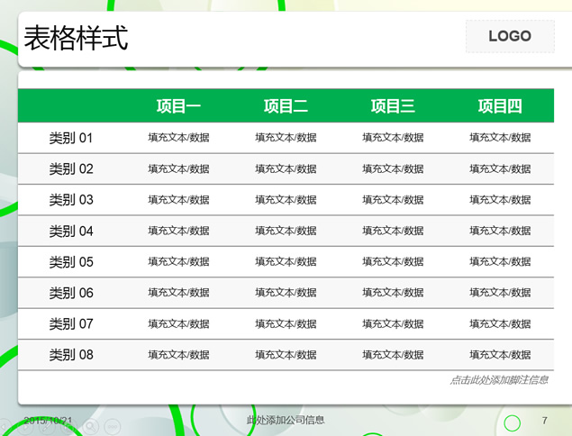Screen dimensions: 572x436
Task: Select 类别 05 cell under 项目三
Action: [393, 261]
